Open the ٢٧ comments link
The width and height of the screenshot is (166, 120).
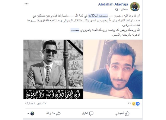[42, 103]
